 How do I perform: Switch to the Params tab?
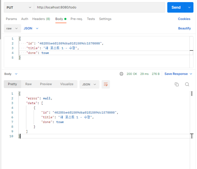pyautogui.click(x=11, y=19)
